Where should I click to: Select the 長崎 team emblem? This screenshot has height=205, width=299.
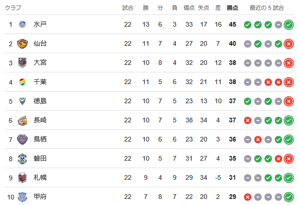coord(22,120)
